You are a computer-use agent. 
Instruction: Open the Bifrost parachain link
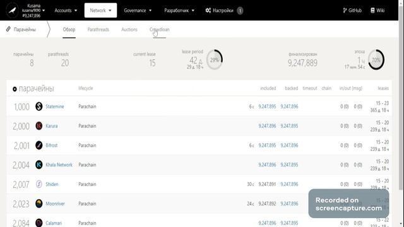52,146
